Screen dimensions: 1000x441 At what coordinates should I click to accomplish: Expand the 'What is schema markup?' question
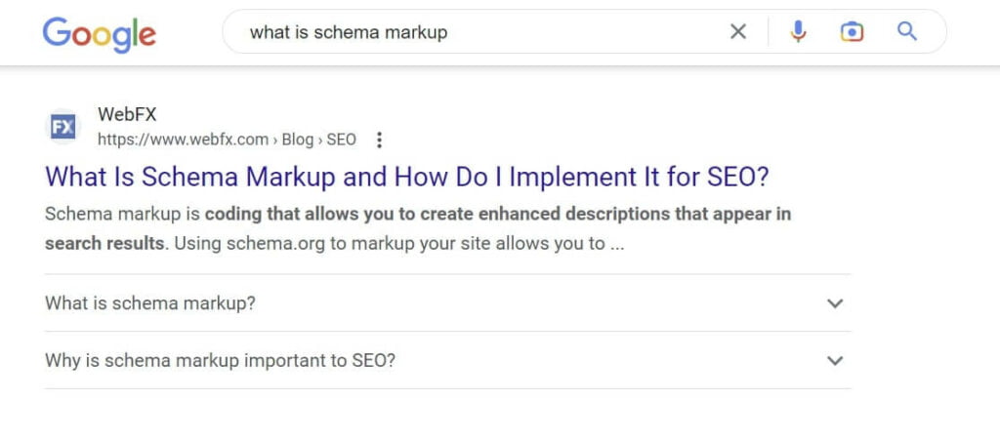[447, 302]
